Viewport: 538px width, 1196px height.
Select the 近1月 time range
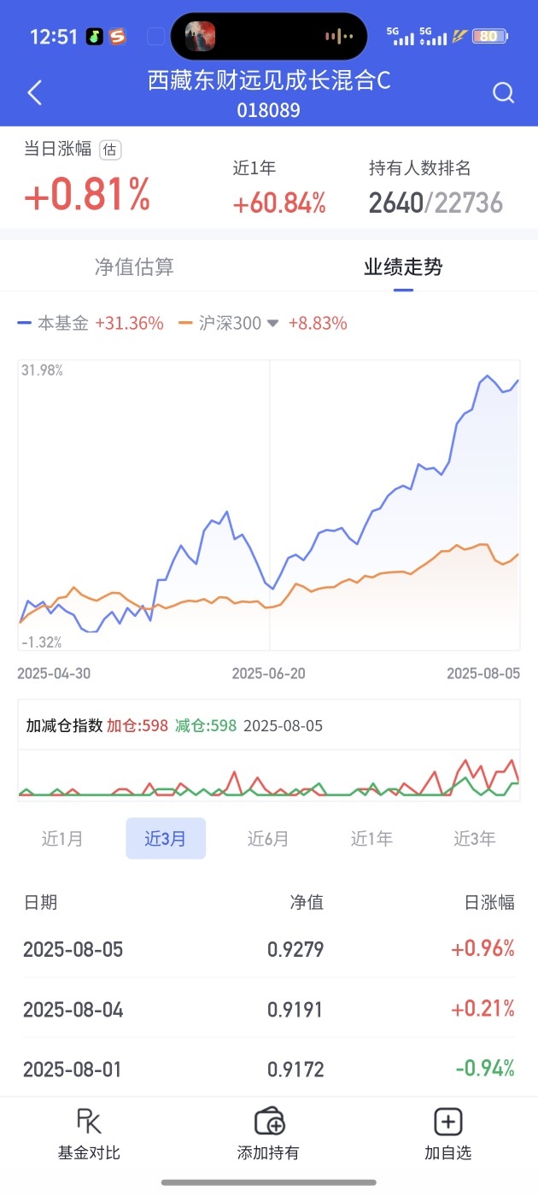[x=62, y=838]
